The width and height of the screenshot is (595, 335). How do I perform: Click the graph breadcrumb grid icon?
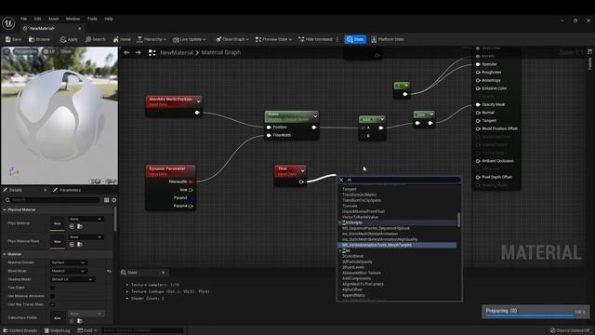coord(152,52)
